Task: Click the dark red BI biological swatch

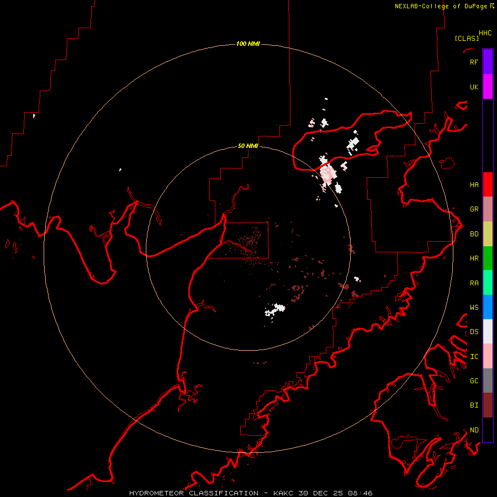Action: (488, 405)
